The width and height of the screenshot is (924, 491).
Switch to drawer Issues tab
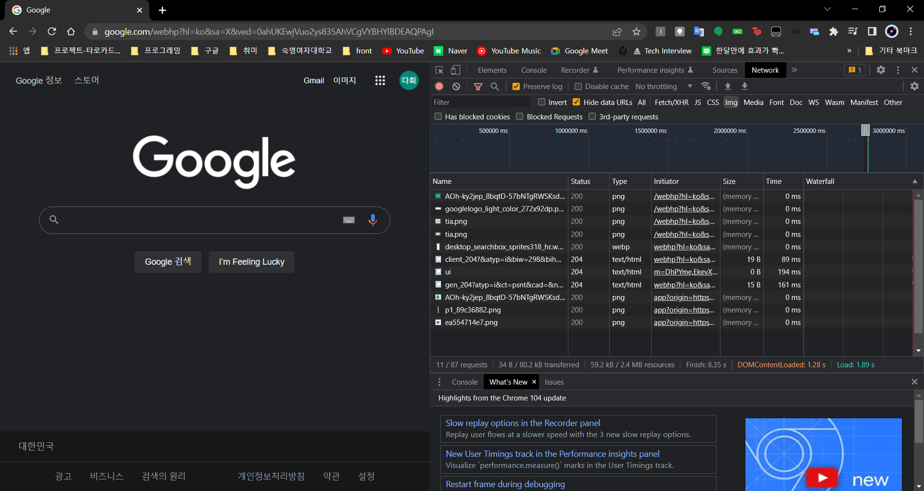point(554,382)
